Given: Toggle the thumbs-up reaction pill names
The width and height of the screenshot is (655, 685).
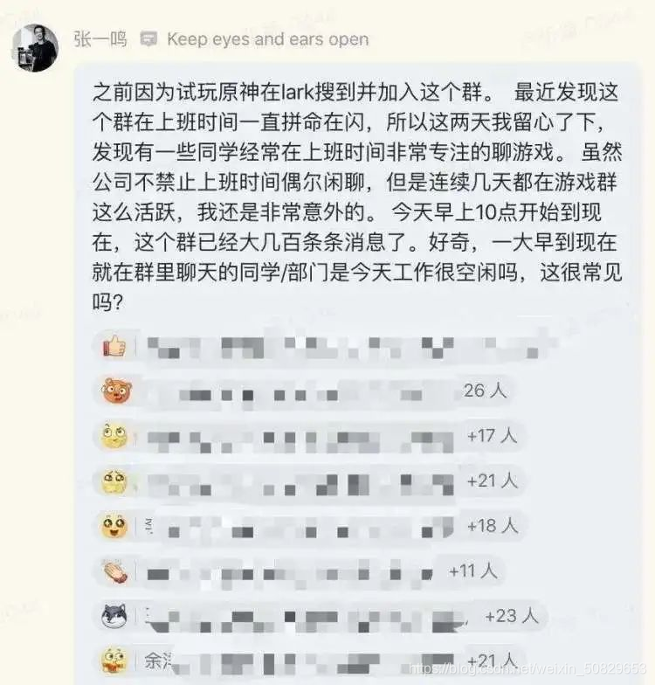Looking at the screenshot, I should (x=325, y=348).
